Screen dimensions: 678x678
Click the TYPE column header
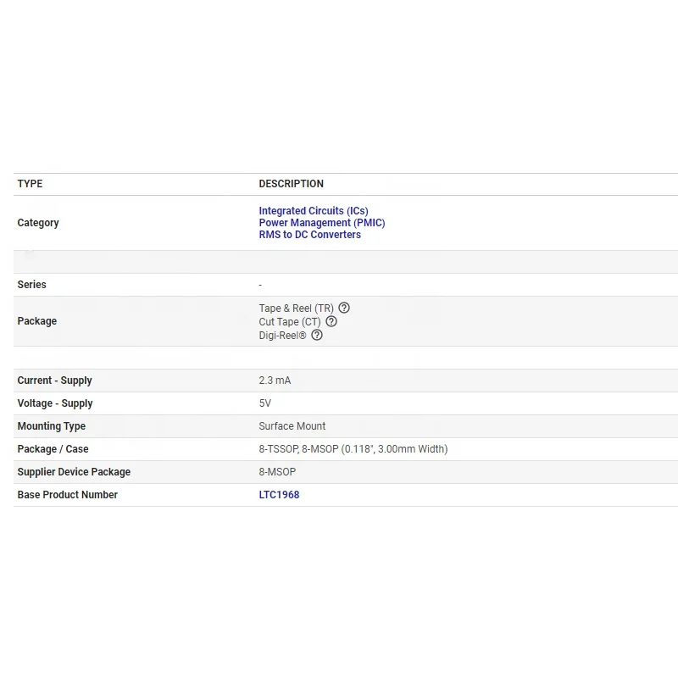coord(30,184)
